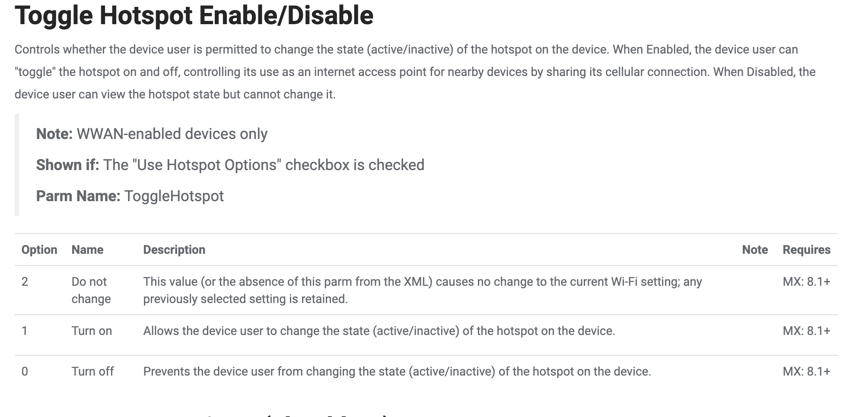
Task: Select the "Do not change" name cell
Action: [x=91, y=290]
